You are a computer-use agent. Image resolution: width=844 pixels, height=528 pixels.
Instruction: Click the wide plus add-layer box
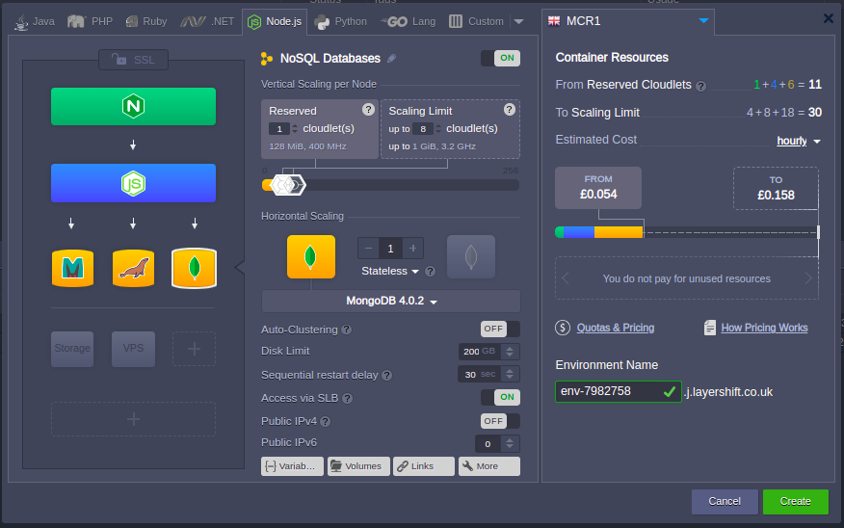pos(134,419)
